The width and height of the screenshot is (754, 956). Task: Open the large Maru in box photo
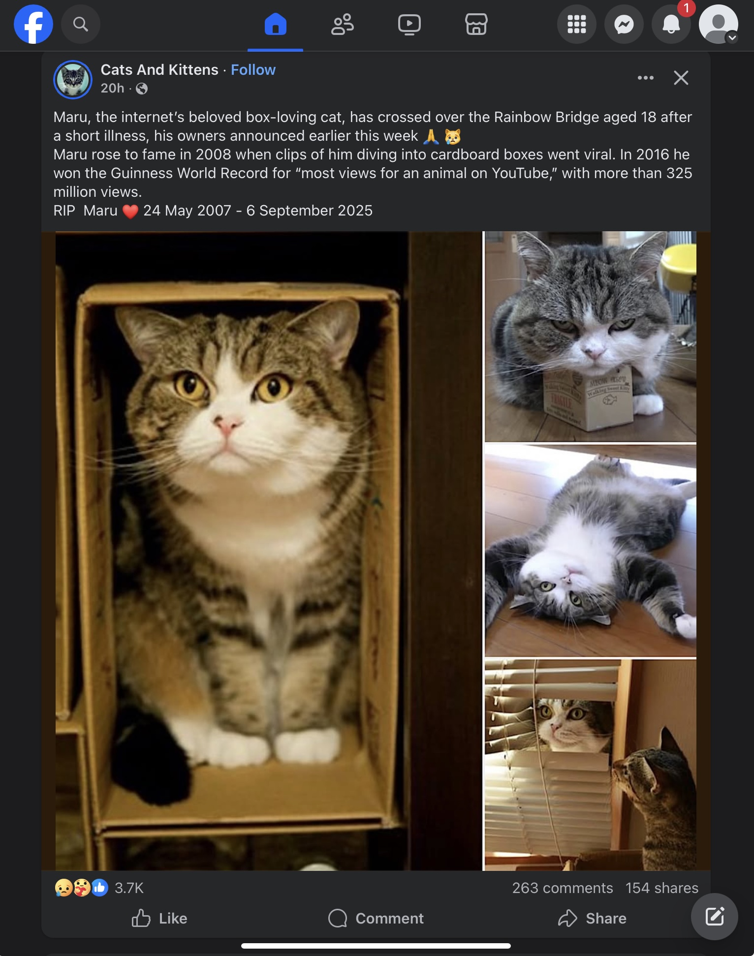coord(262,551)
